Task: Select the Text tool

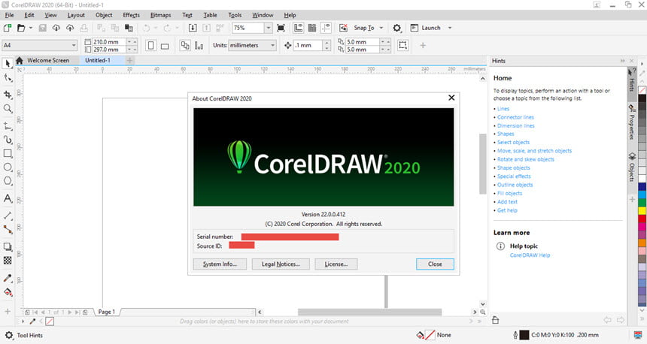Action: click(8, 198)
